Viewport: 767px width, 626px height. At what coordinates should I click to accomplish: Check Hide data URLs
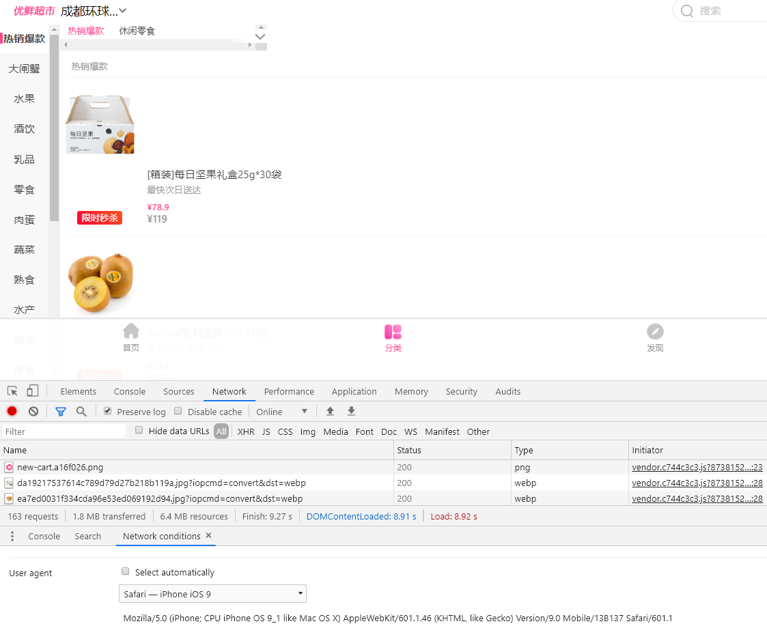(139, 430)
